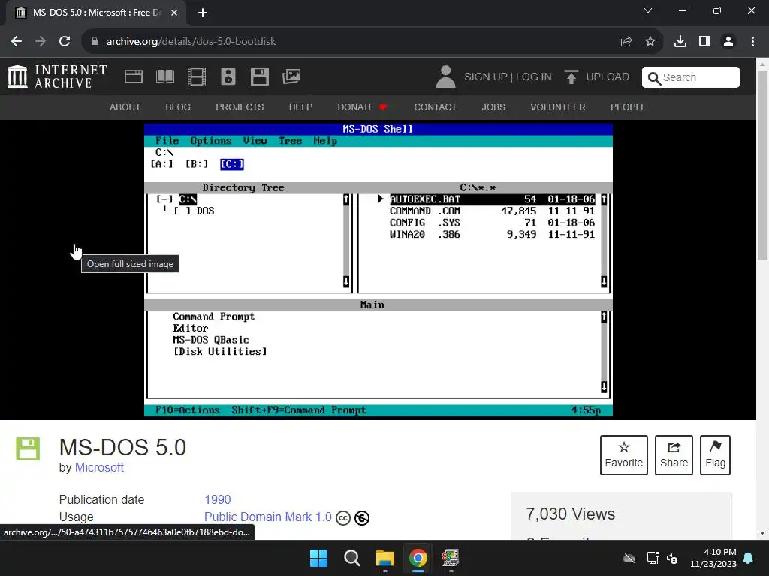Open the PROJECTS menu link

pos(240,106)
